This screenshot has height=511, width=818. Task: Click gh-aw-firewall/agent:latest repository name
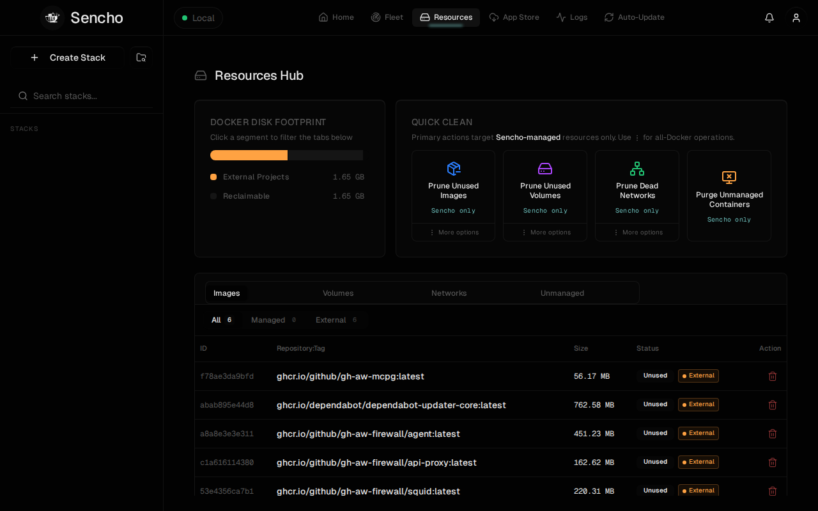click(368, 434)
